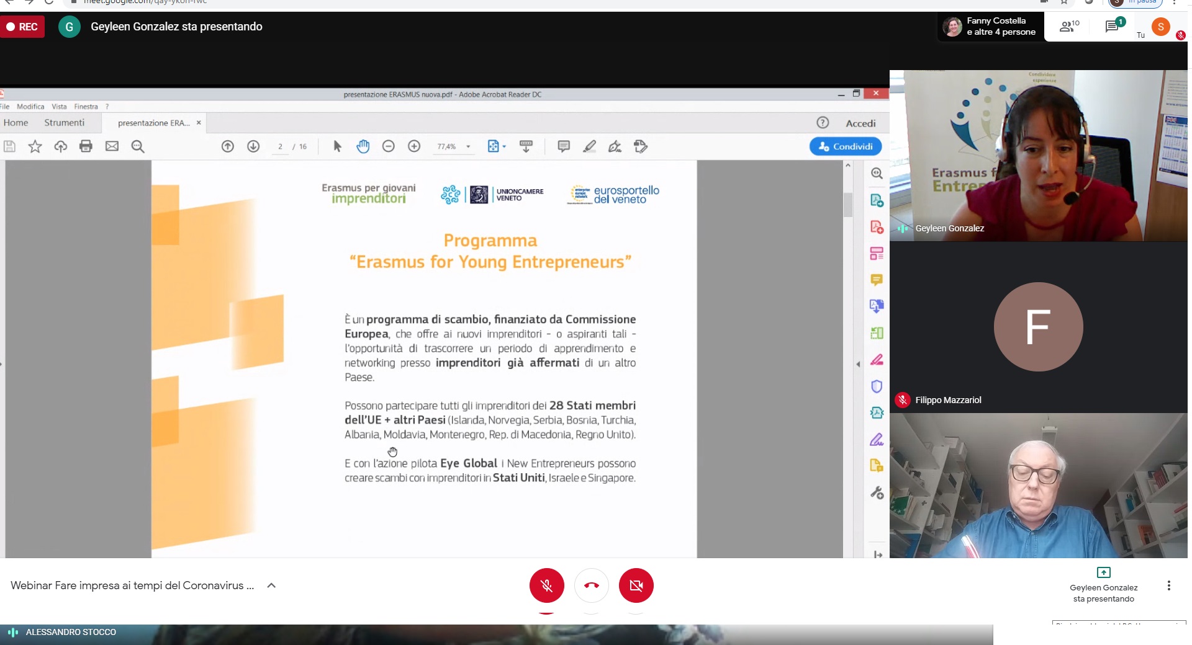Click Fanny Costella e altre 4 persone
The width and height of the screenshot is (1192, 645).
point(990,27)
